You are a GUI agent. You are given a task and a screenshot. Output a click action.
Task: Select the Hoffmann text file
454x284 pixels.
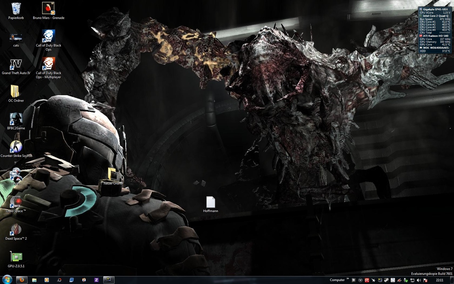coord(211,204)
